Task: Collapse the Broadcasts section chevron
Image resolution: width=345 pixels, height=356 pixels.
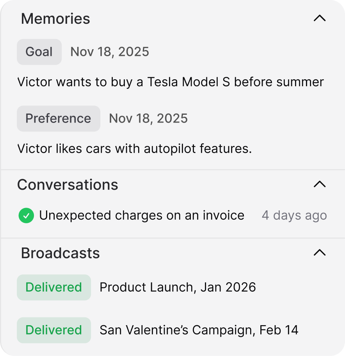Action: 319,253
